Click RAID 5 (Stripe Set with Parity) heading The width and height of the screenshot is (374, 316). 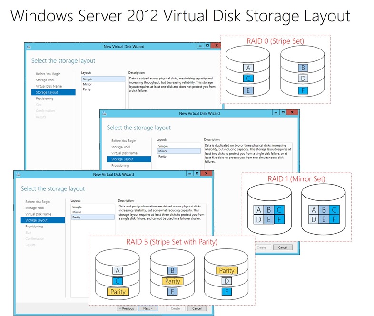tap(172, 242)
